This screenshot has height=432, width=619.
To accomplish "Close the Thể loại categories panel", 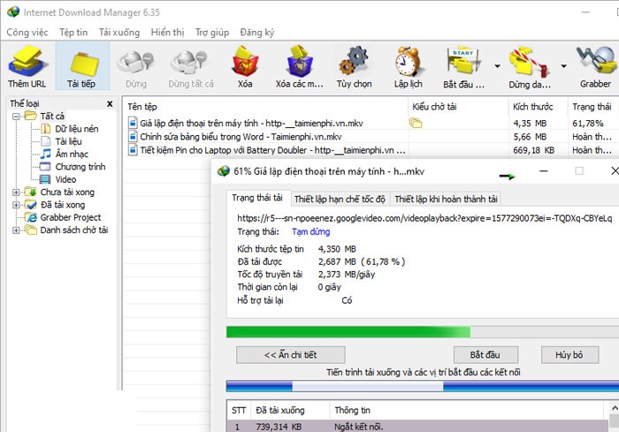I will [x=110, y=103].
